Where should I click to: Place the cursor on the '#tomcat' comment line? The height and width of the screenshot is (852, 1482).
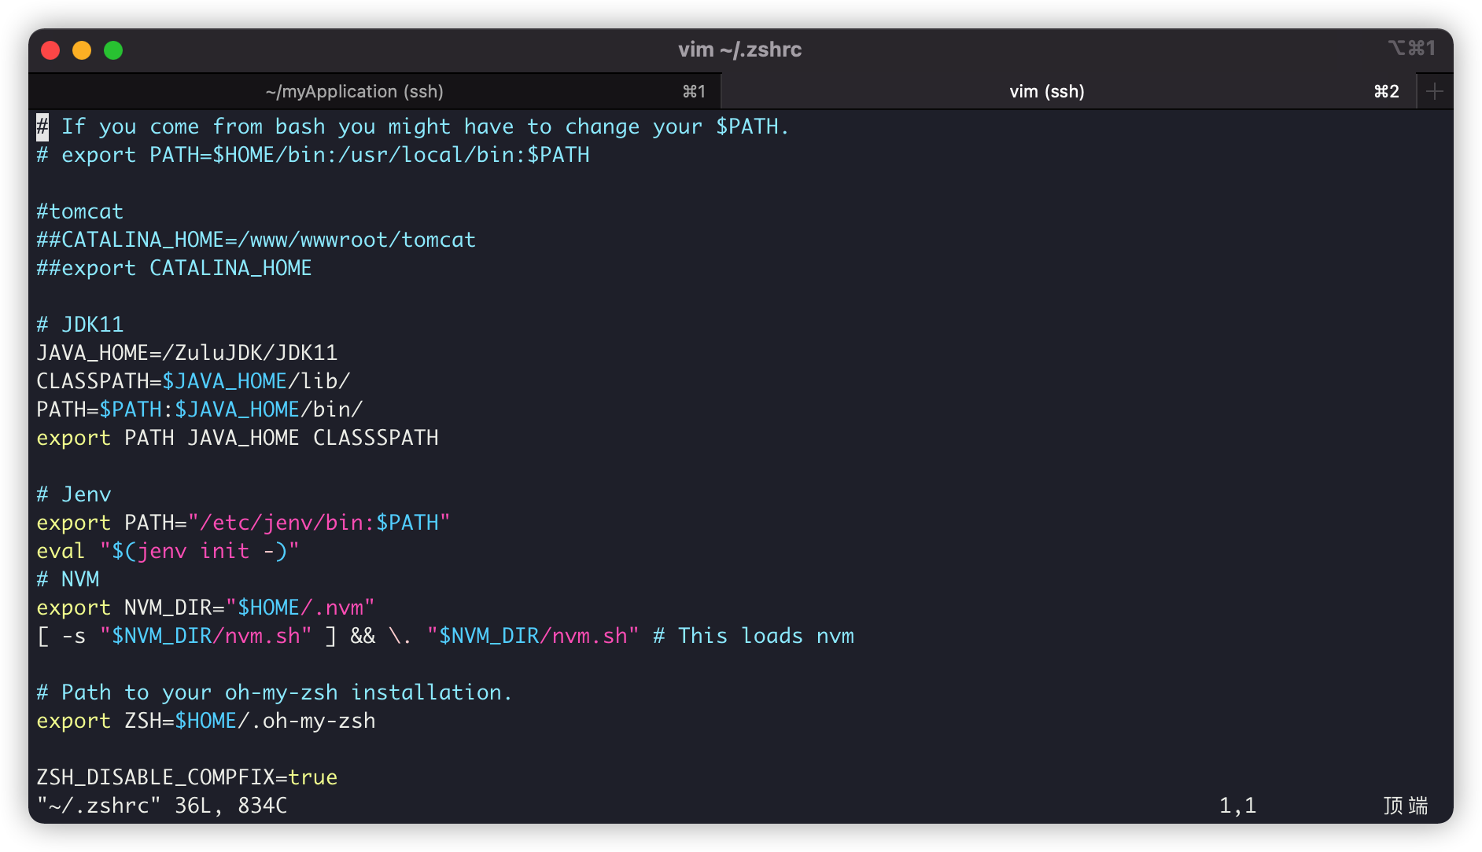pyautogui.click(x=80, y=211)
